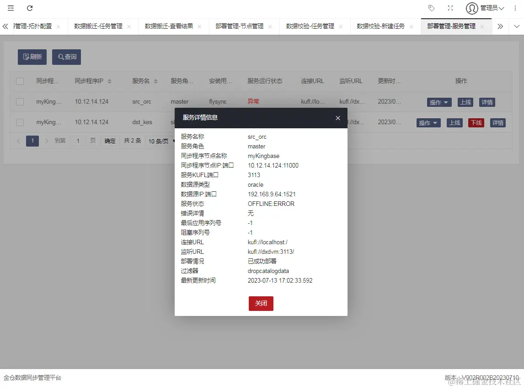Click kufl://dxdvm:3113/ listen URL value

tap(271, 252)
